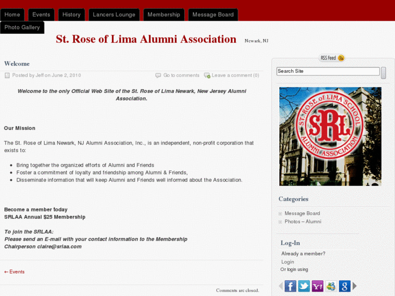Jump to Go to comments link

pyautogui.click(x=181, y=75)
